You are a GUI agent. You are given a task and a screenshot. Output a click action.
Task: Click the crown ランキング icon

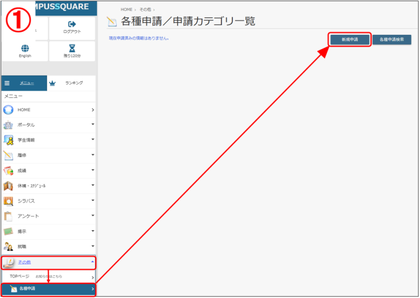[x=53, y=83]
